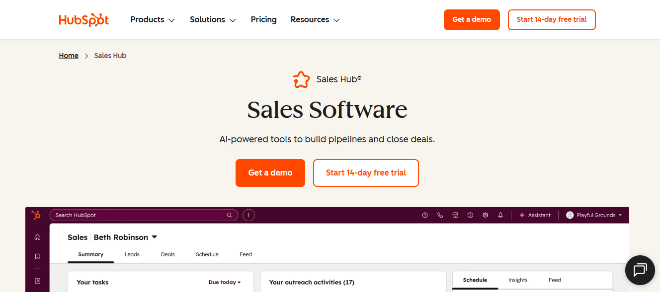Select the Insights tab in the Schedule card
660x292 pixels.
[x=518, y=280]
